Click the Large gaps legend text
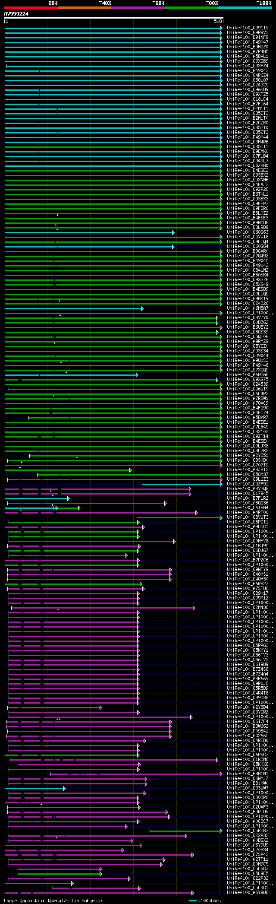The image size is (276, 904). coord(53,901)
